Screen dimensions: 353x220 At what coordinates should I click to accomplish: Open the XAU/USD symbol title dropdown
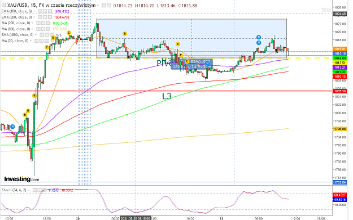click(98, 6)
